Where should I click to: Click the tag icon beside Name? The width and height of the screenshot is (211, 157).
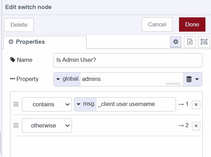click(13, 60)
